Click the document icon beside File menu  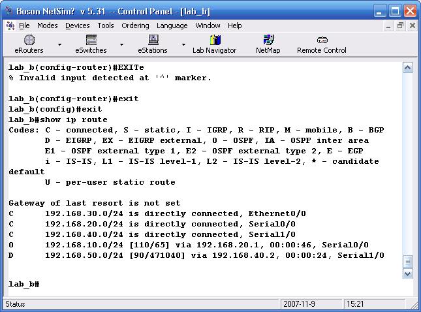pos(10,25)
